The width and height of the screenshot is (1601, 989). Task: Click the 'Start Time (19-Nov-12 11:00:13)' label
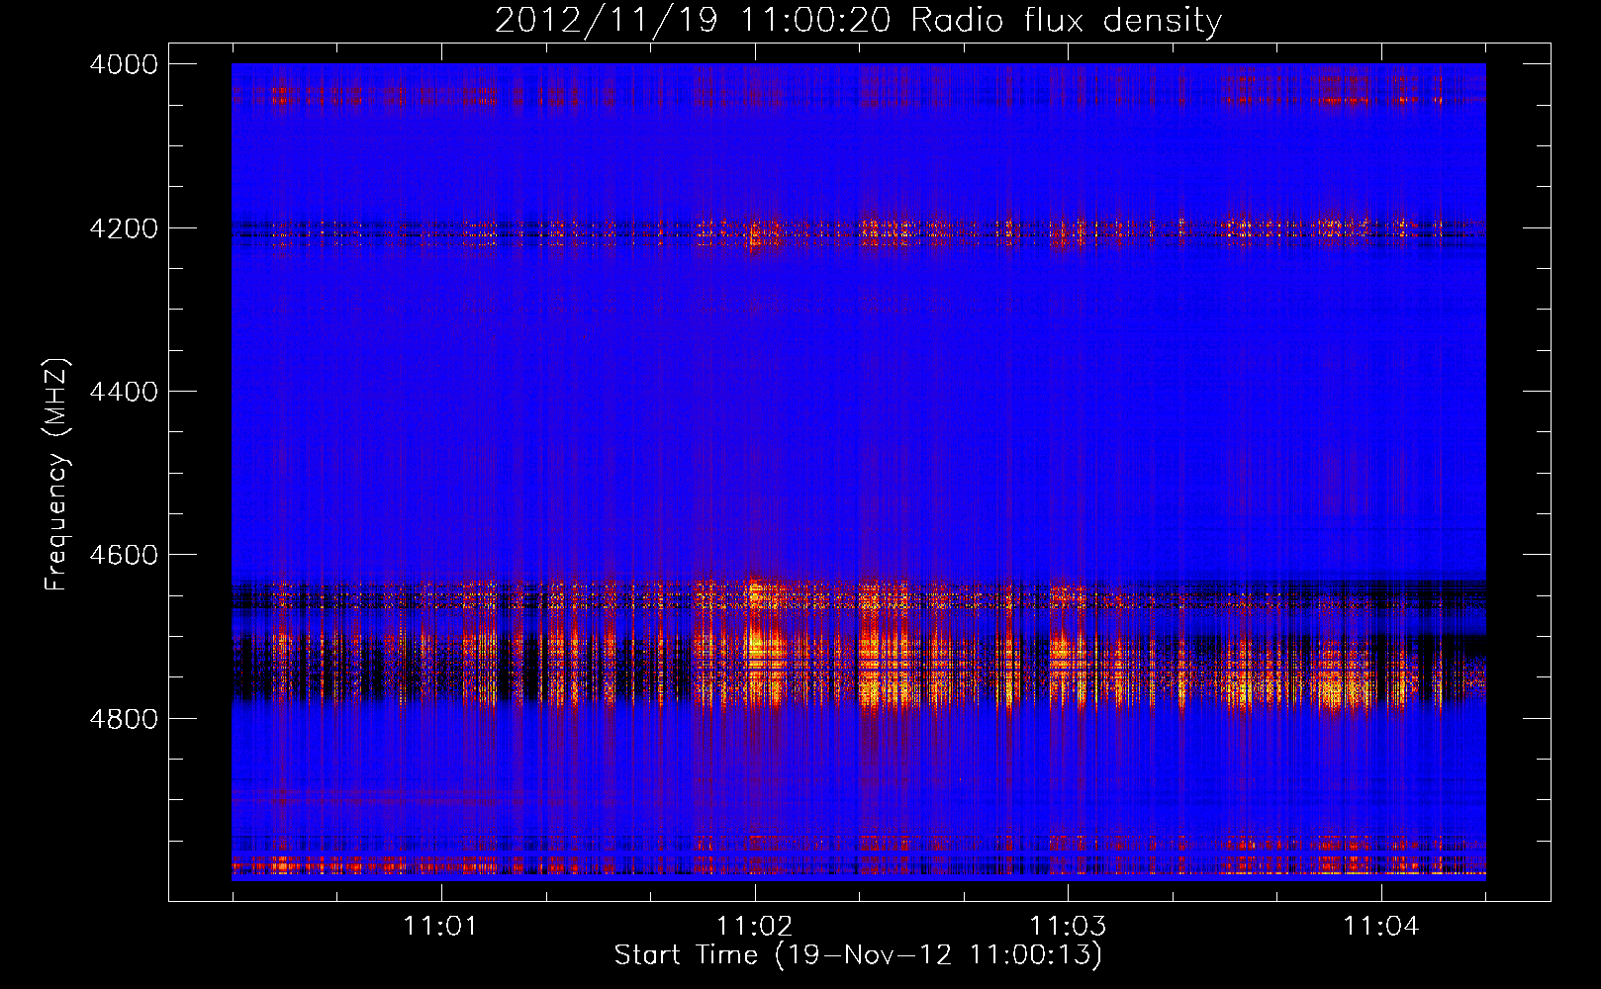858,955
